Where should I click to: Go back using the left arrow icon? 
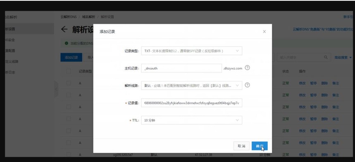(64, 29)
